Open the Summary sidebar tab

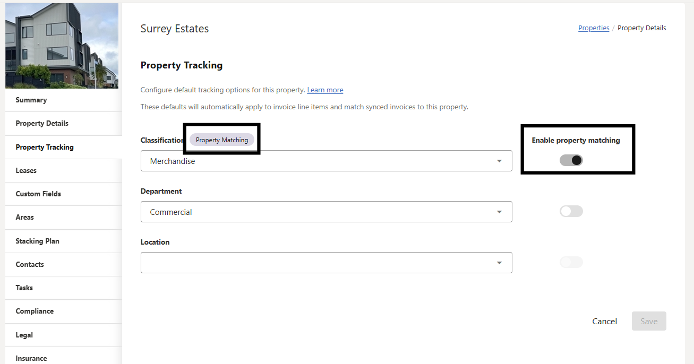coord(31,100)
